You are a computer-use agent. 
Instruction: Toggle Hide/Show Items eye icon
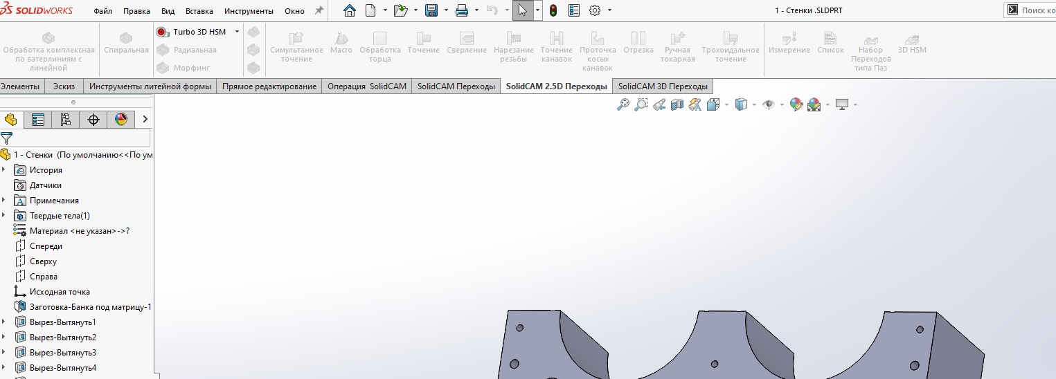pyautogui.click(x=768, y=104)
